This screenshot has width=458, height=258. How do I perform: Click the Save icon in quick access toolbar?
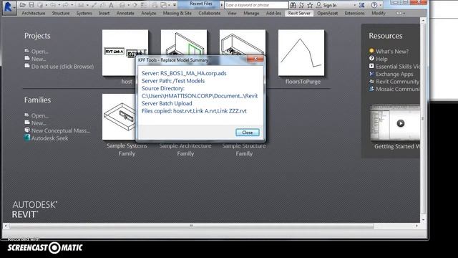pyautogui.click(x=31, y=5)
